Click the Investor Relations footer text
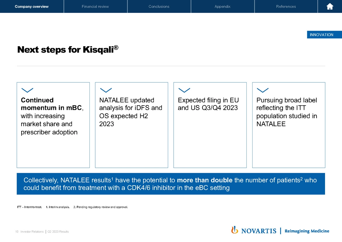The image size is (342, 242). (x=32, y=232)
